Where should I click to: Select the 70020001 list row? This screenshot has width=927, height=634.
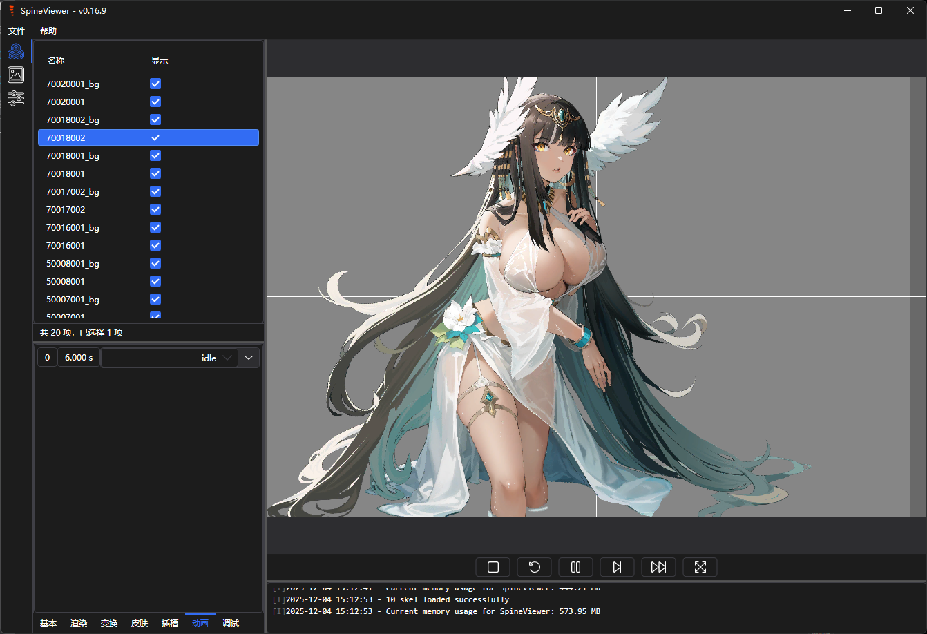149,102
